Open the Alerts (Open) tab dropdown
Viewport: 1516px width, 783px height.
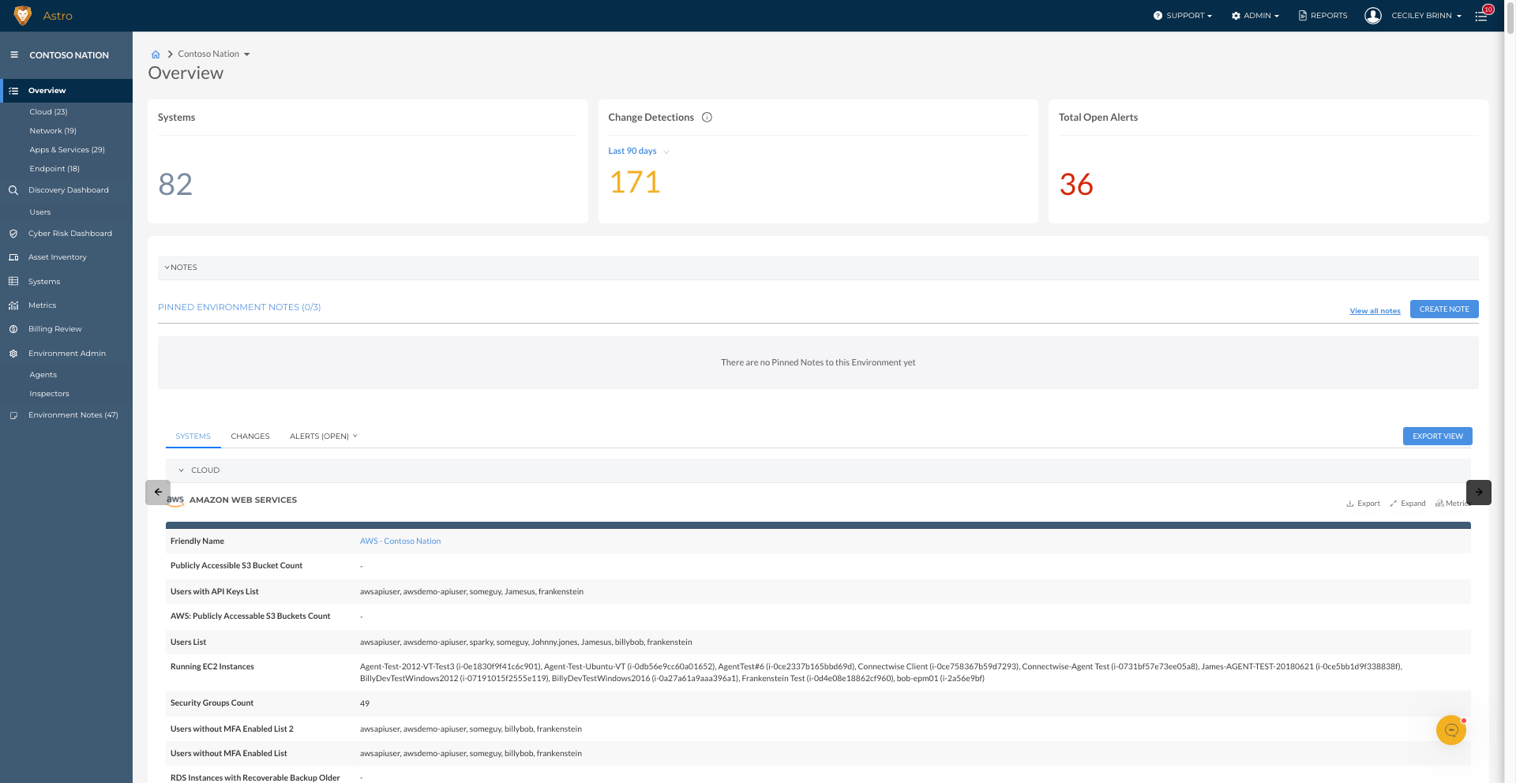coord(324,436)
